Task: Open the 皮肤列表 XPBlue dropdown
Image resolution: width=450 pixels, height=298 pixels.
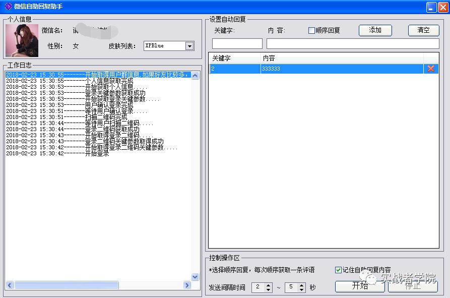Action: (189, 46)
